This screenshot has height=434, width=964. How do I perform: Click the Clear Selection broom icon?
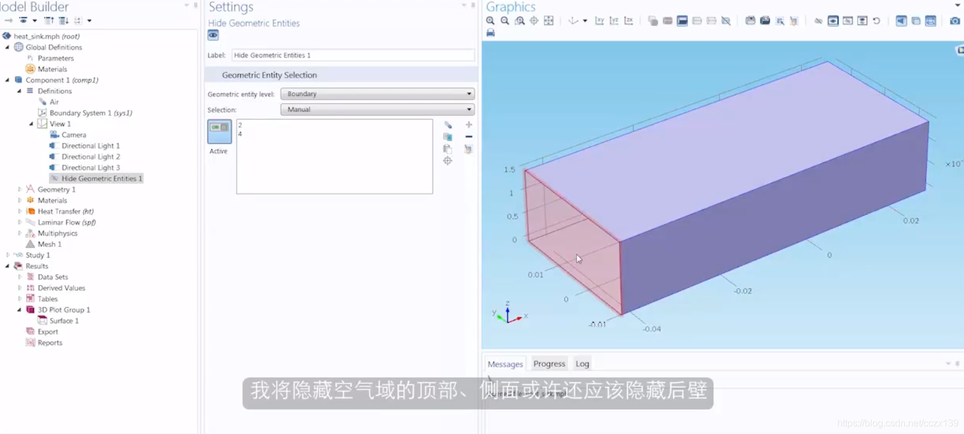tap(469, 149)
